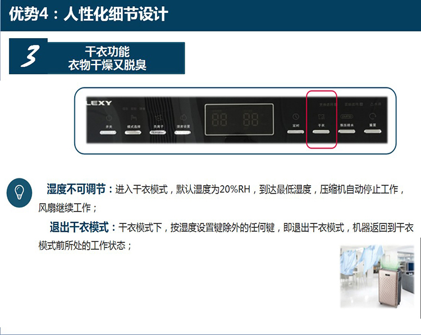421x335 pixels.
Task: Toggle the silver 负离子 button
Action: tap(158, 132)
